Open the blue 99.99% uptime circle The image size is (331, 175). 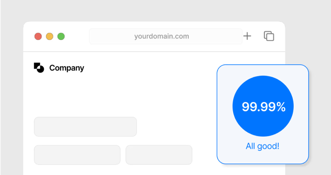point(263,106)
